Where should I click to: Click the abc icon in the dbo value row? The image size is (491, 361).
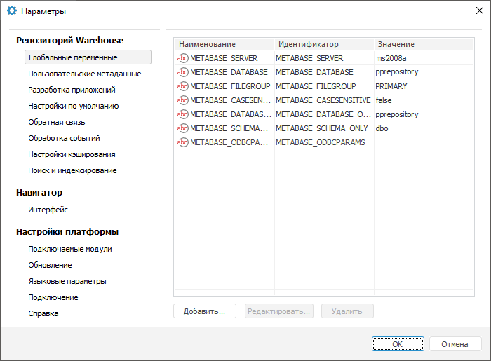(183, 128)
